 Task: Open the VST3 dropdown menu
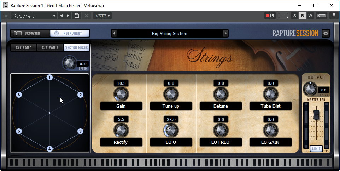coord(102,16)
